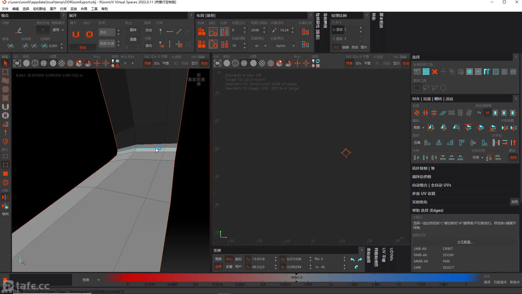Open the 扭曲 dropdown in bottom bar

[x=91, y=280]
